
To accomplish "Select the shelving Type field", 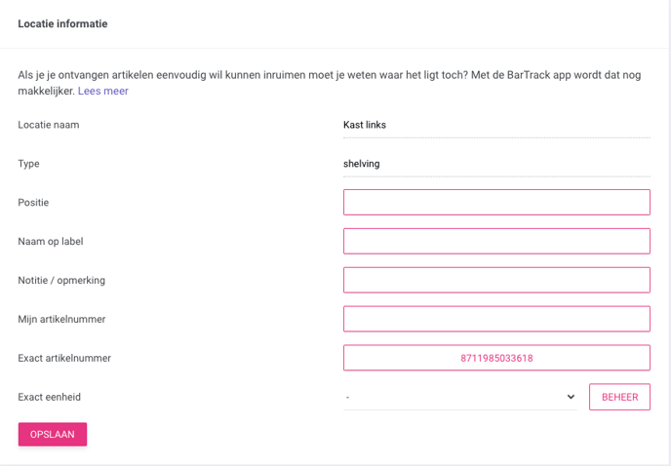I will coord(496,164).
